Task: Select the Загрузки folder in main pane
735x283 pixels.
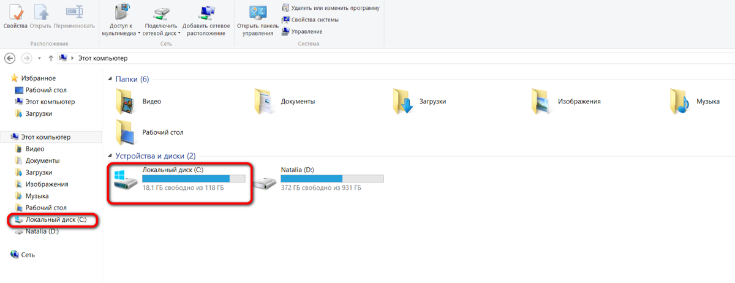Action: (404, 102)
